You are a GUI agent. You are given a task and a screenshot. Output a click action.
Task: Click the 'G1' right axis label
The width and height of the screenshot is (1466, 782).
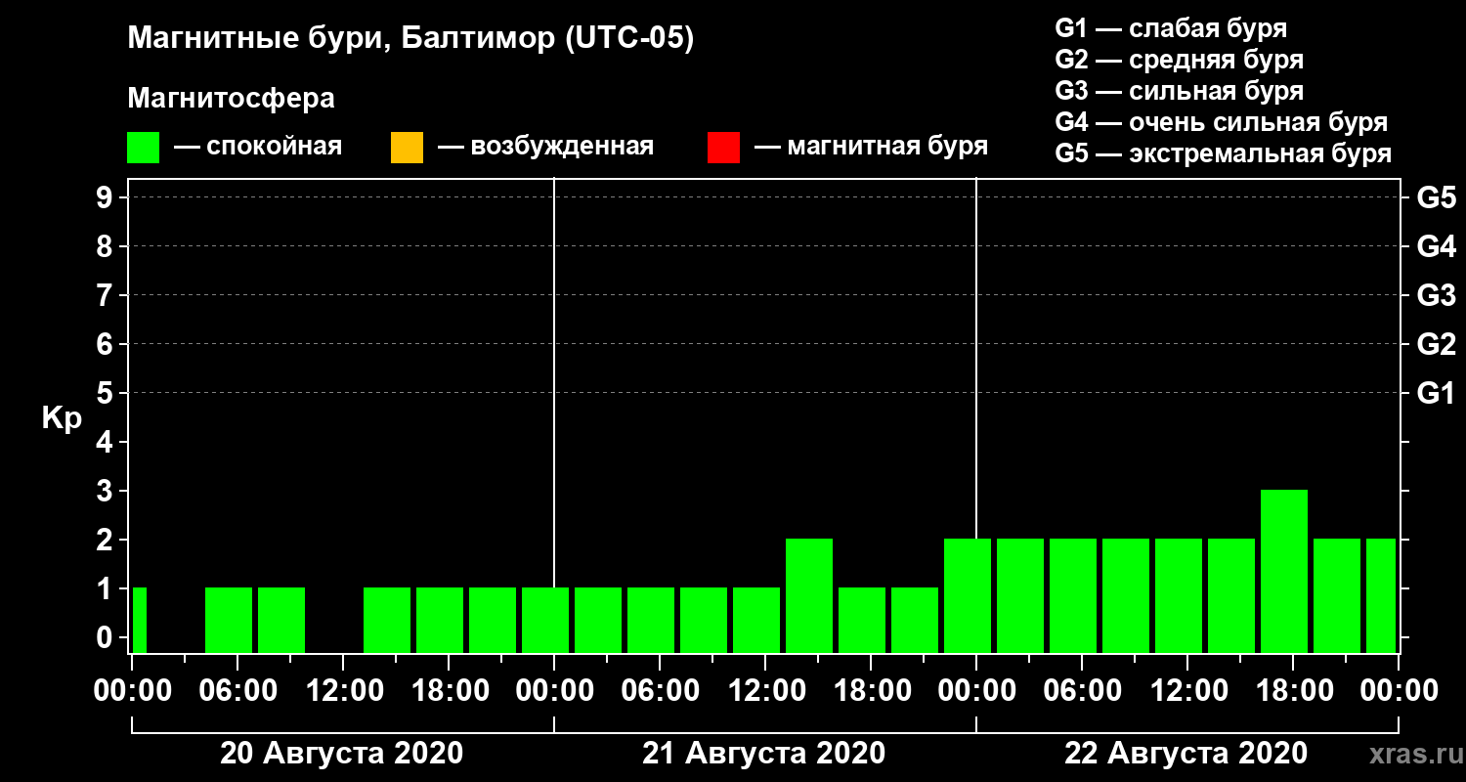tap(1436, 393)
